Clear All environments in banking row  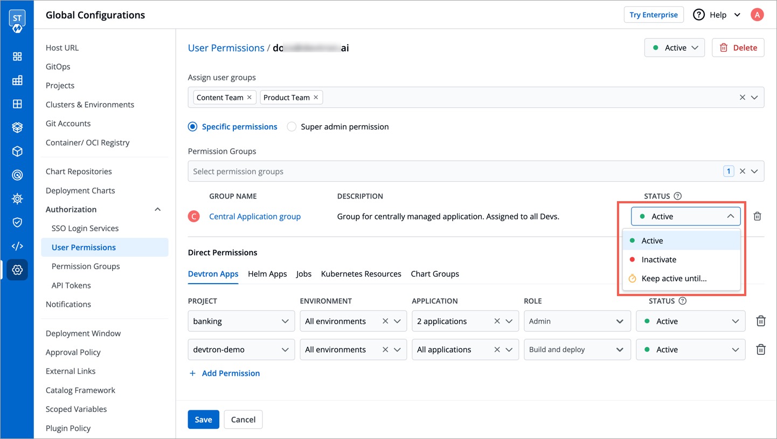(385, 321)
